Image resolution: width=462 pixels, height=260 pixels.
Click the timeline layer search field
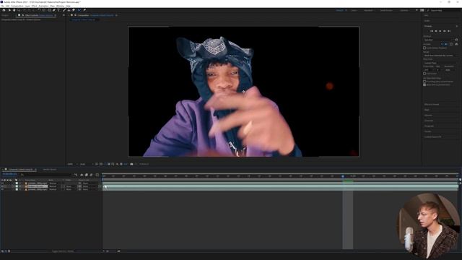(46, 175)
